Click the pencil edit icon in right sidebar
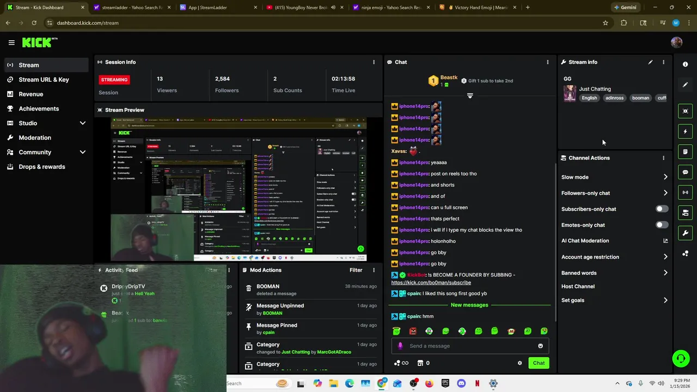Screen dimensions: 697x392 click(685, 84)
